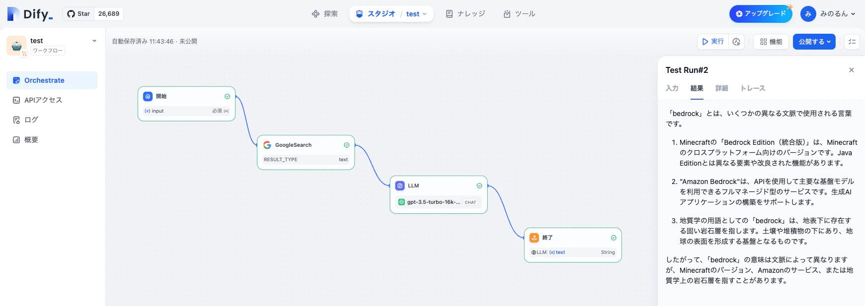
Task: Click the CHAT badge in LLM node
Action: (470, 202)
